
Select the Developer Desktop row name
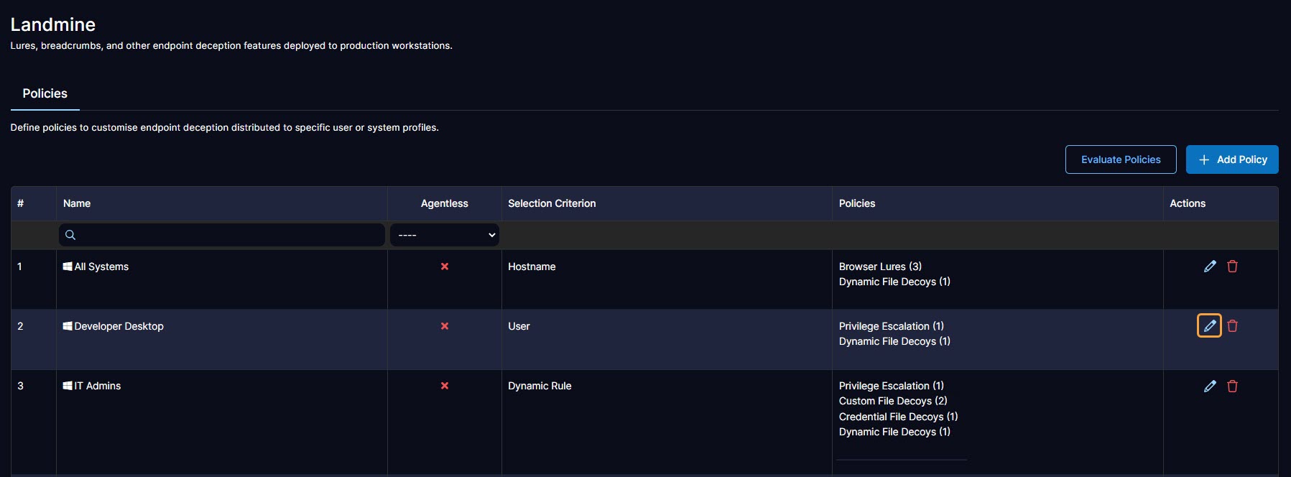pos(119,326)
